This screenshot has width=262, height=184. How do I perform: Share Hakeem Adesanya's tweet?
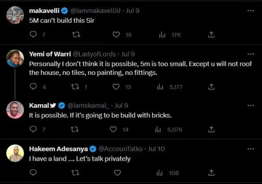(x=211, y=173)
